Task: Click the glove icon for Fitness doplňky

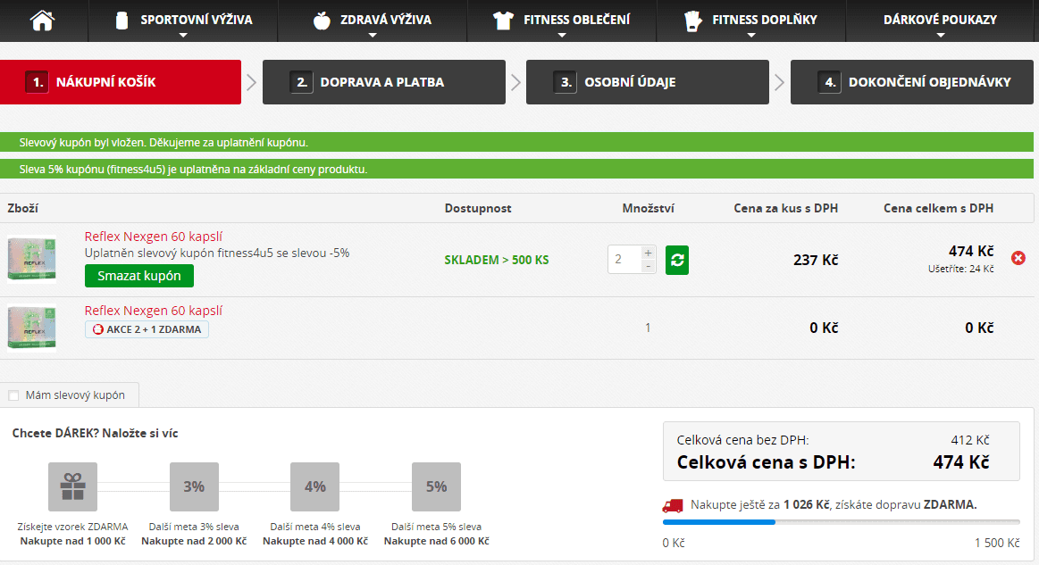Action: [692, 21]
